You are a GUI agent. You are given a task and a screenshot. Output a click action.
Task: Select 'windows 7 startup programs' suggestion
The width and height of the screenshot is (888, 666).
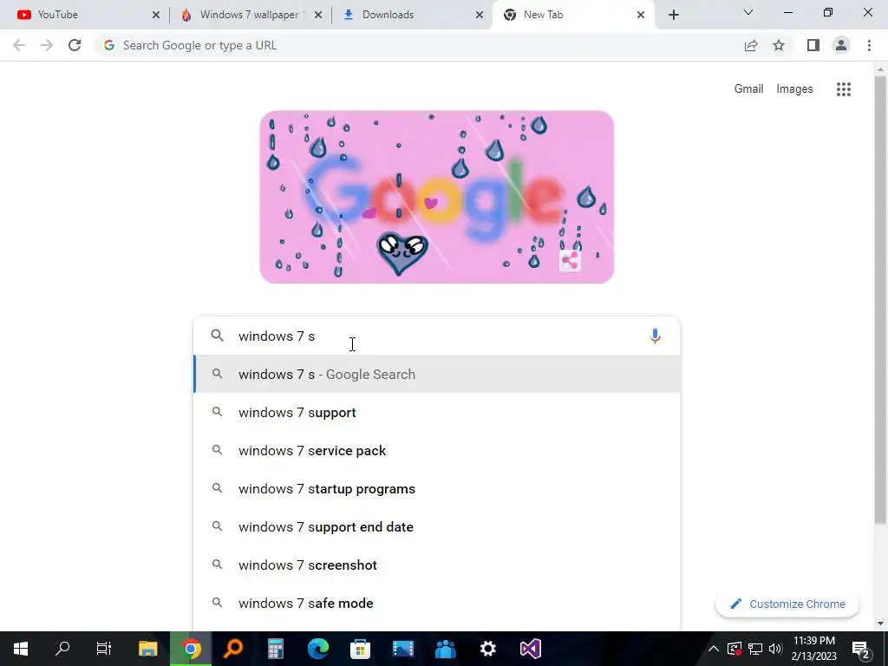point(437,489)
